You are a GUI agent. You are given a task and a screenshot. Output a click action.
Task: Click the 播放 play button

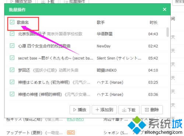click(x=80, y=110)
